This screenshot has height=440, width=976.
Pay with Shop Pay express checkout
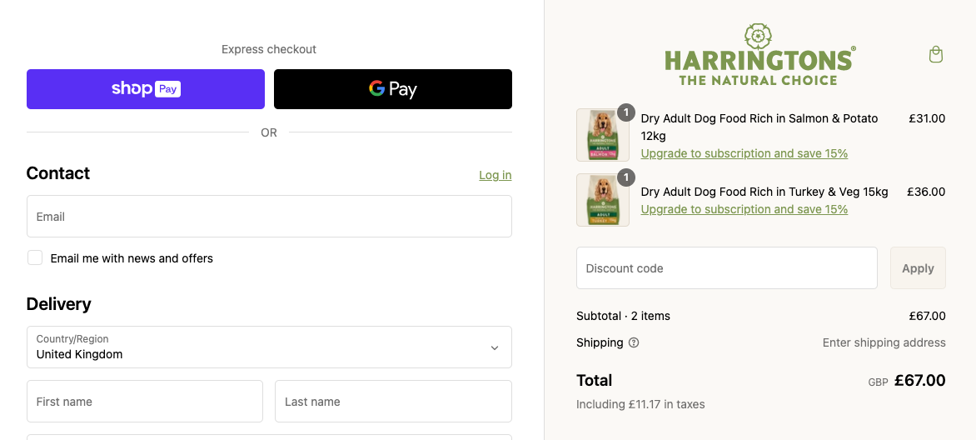click(x=146, y=89)
